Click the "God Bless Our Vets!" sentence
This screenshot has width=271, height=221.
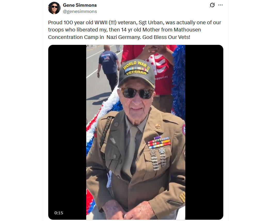(x=166, y=37)
